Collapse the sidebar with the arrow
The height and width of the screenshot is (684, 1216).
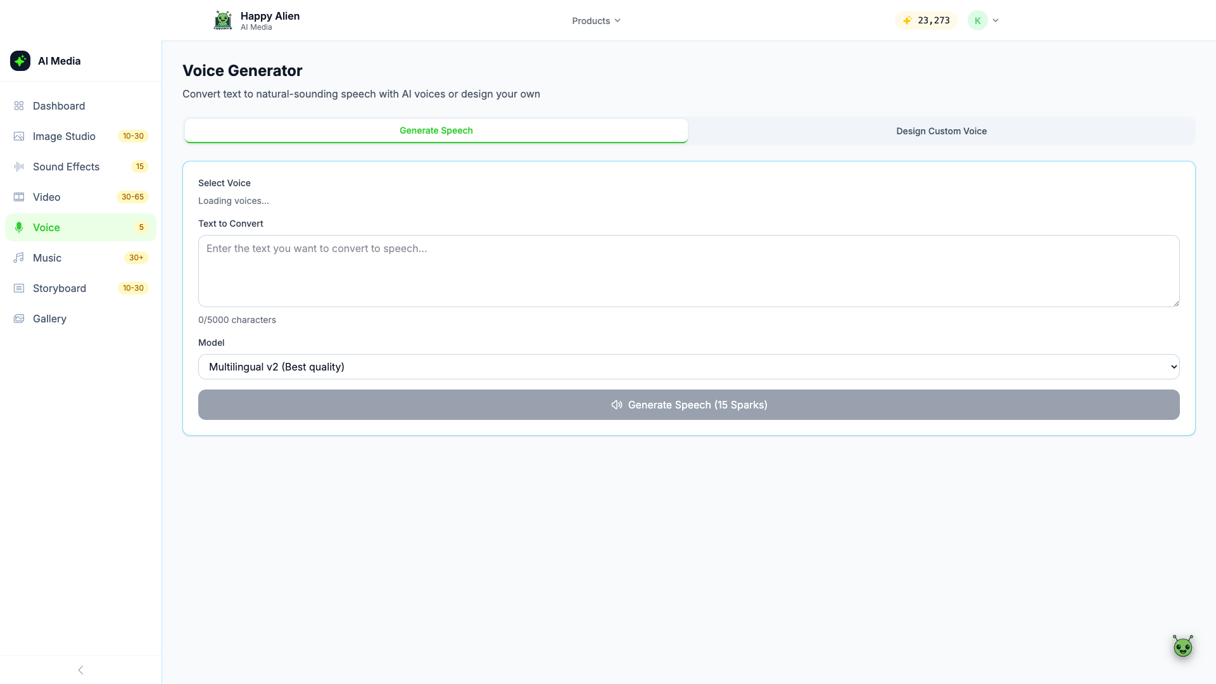[x=80, y=670]
